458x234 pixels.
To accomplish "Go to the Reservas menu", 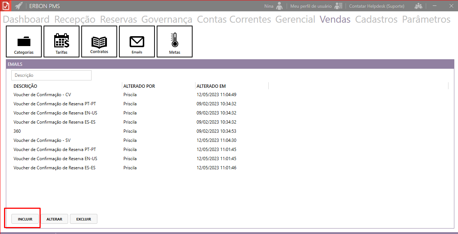I will click(x=118, y=19).
